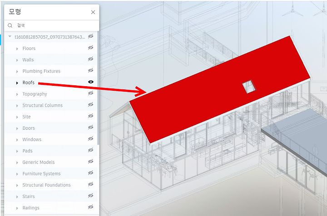Expand the Site category

point(17,117)
